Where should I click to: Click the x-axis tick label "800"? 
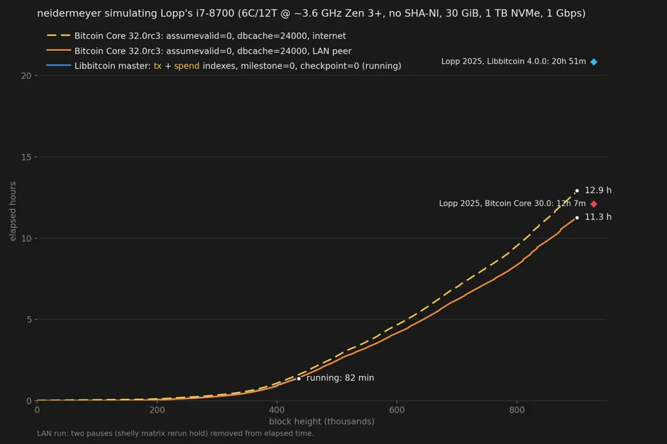[517, 410]
